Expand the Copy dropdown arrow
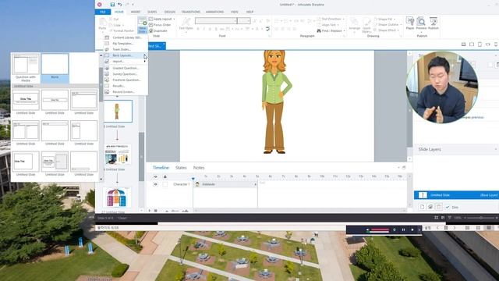The image size is (499, 281). pos(123,25)
